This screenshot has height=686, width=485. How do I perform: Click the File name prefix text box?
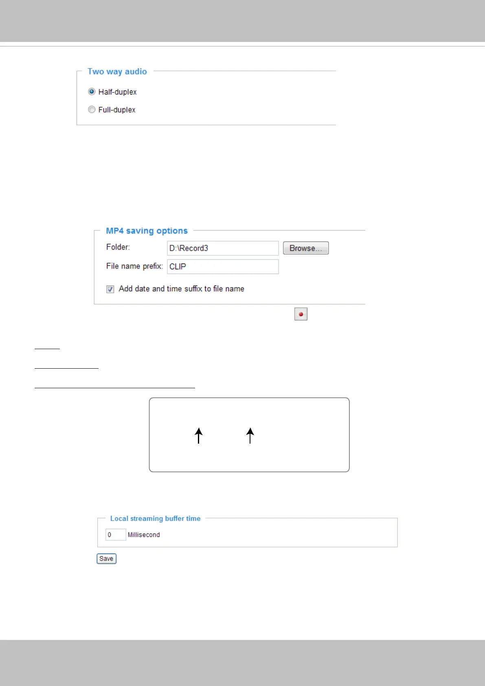[x=222, y=266]
